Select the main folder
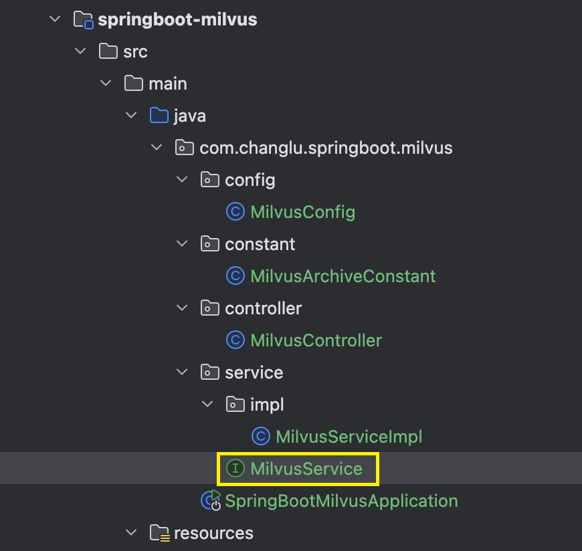The height and width of the screenshot is (551, 582). pyautogui.click(x=168, y=84)
